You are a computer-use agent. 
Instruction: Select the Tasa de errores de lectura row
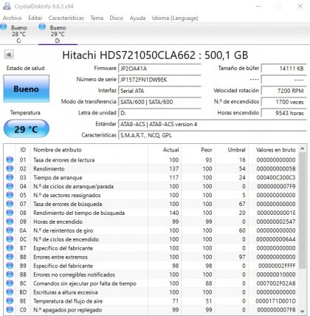point(151,159)
